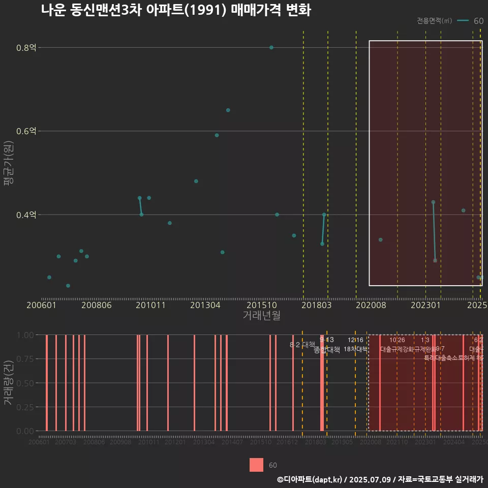Click the '202110' label on the volume chart axis

(397, 442)
